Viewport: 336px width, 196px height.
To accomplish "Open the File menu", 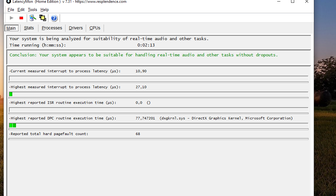I will point(11,9).
